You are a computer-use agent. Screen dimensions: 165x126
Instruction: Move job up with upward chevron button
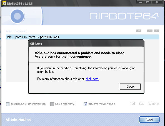[x=150, y=31]
